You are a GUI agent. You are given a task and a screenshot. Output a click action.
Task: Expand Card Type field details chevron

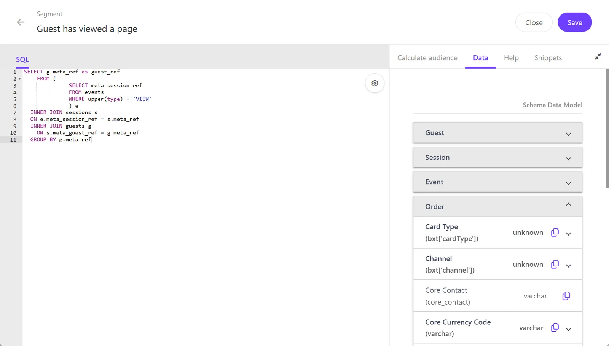coord(569,234)
